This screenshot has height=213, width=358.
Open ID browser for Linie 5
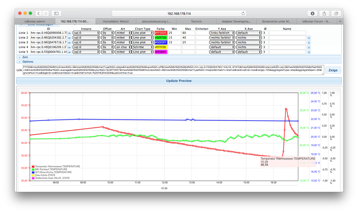point(69,52)
